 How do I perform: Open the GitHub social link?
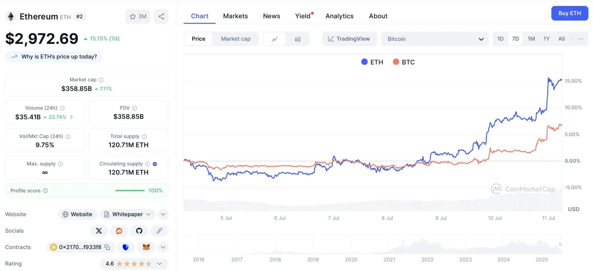[x=139, y=231]
